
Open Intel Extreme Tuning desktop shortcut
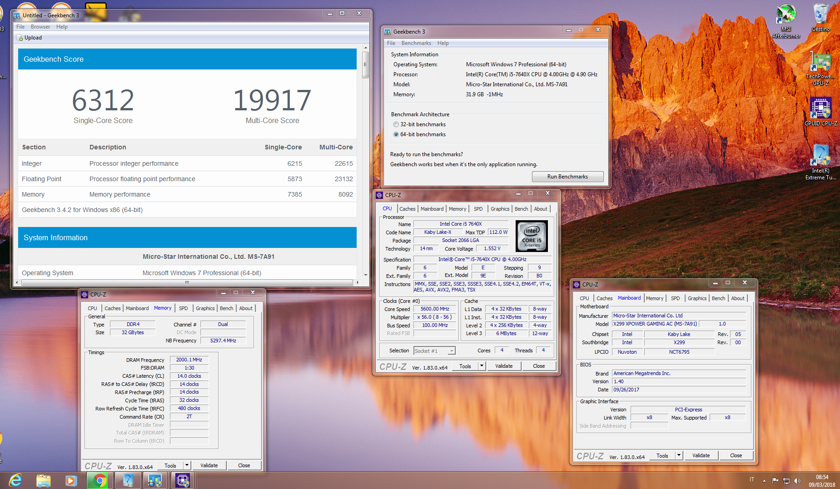coord(820,162)
